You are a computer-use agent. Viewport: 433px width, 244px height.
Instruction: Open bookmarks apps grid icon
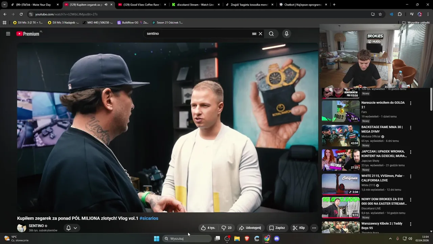[4, 23]
